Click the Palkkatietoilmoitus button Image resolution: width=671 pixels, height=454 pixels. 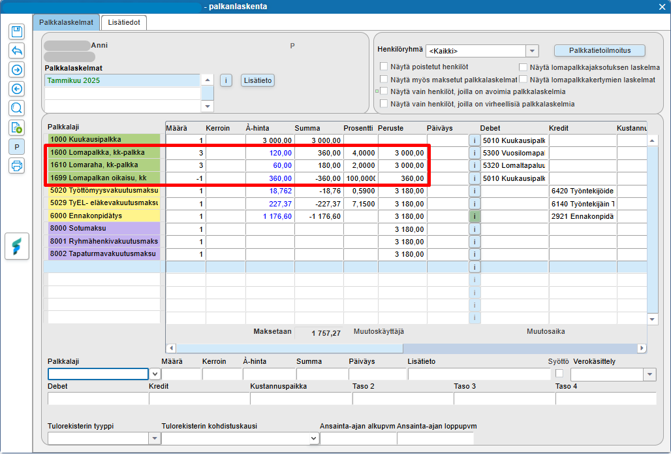[600, 50]
